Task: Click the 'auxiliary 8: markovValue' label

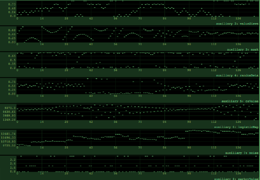Action: click(x=236, y=179)
